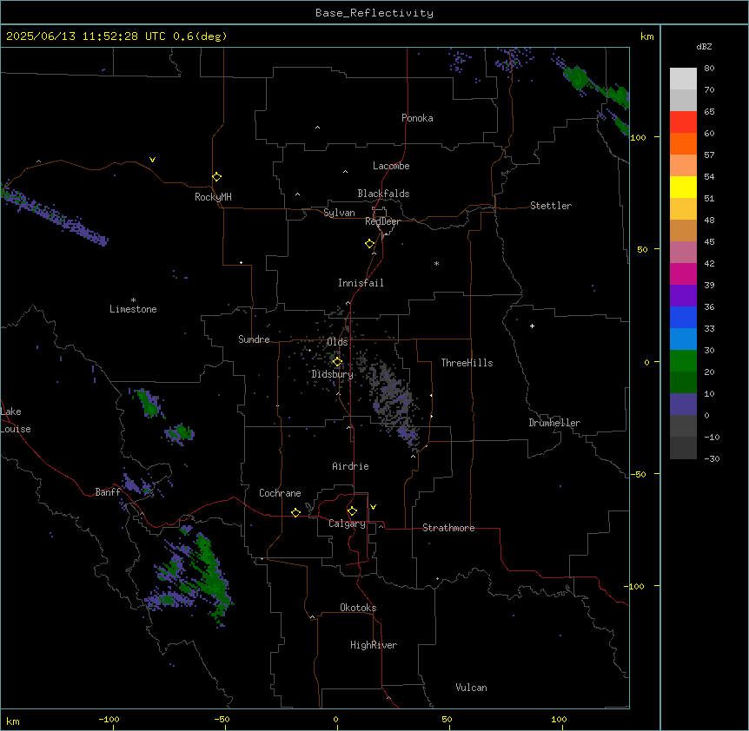Click the Sundre label
The height and width of the screenshot is (731, 749).
254,339
